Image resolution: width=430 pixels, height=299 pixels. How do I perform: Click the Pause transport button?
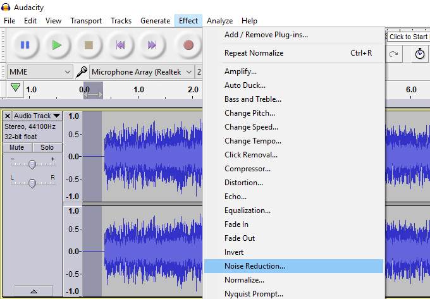tap(25, 45)
